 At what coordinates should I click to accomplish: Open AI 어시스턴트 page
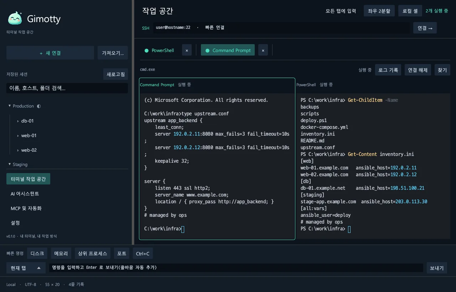click(x=25, y=194)
